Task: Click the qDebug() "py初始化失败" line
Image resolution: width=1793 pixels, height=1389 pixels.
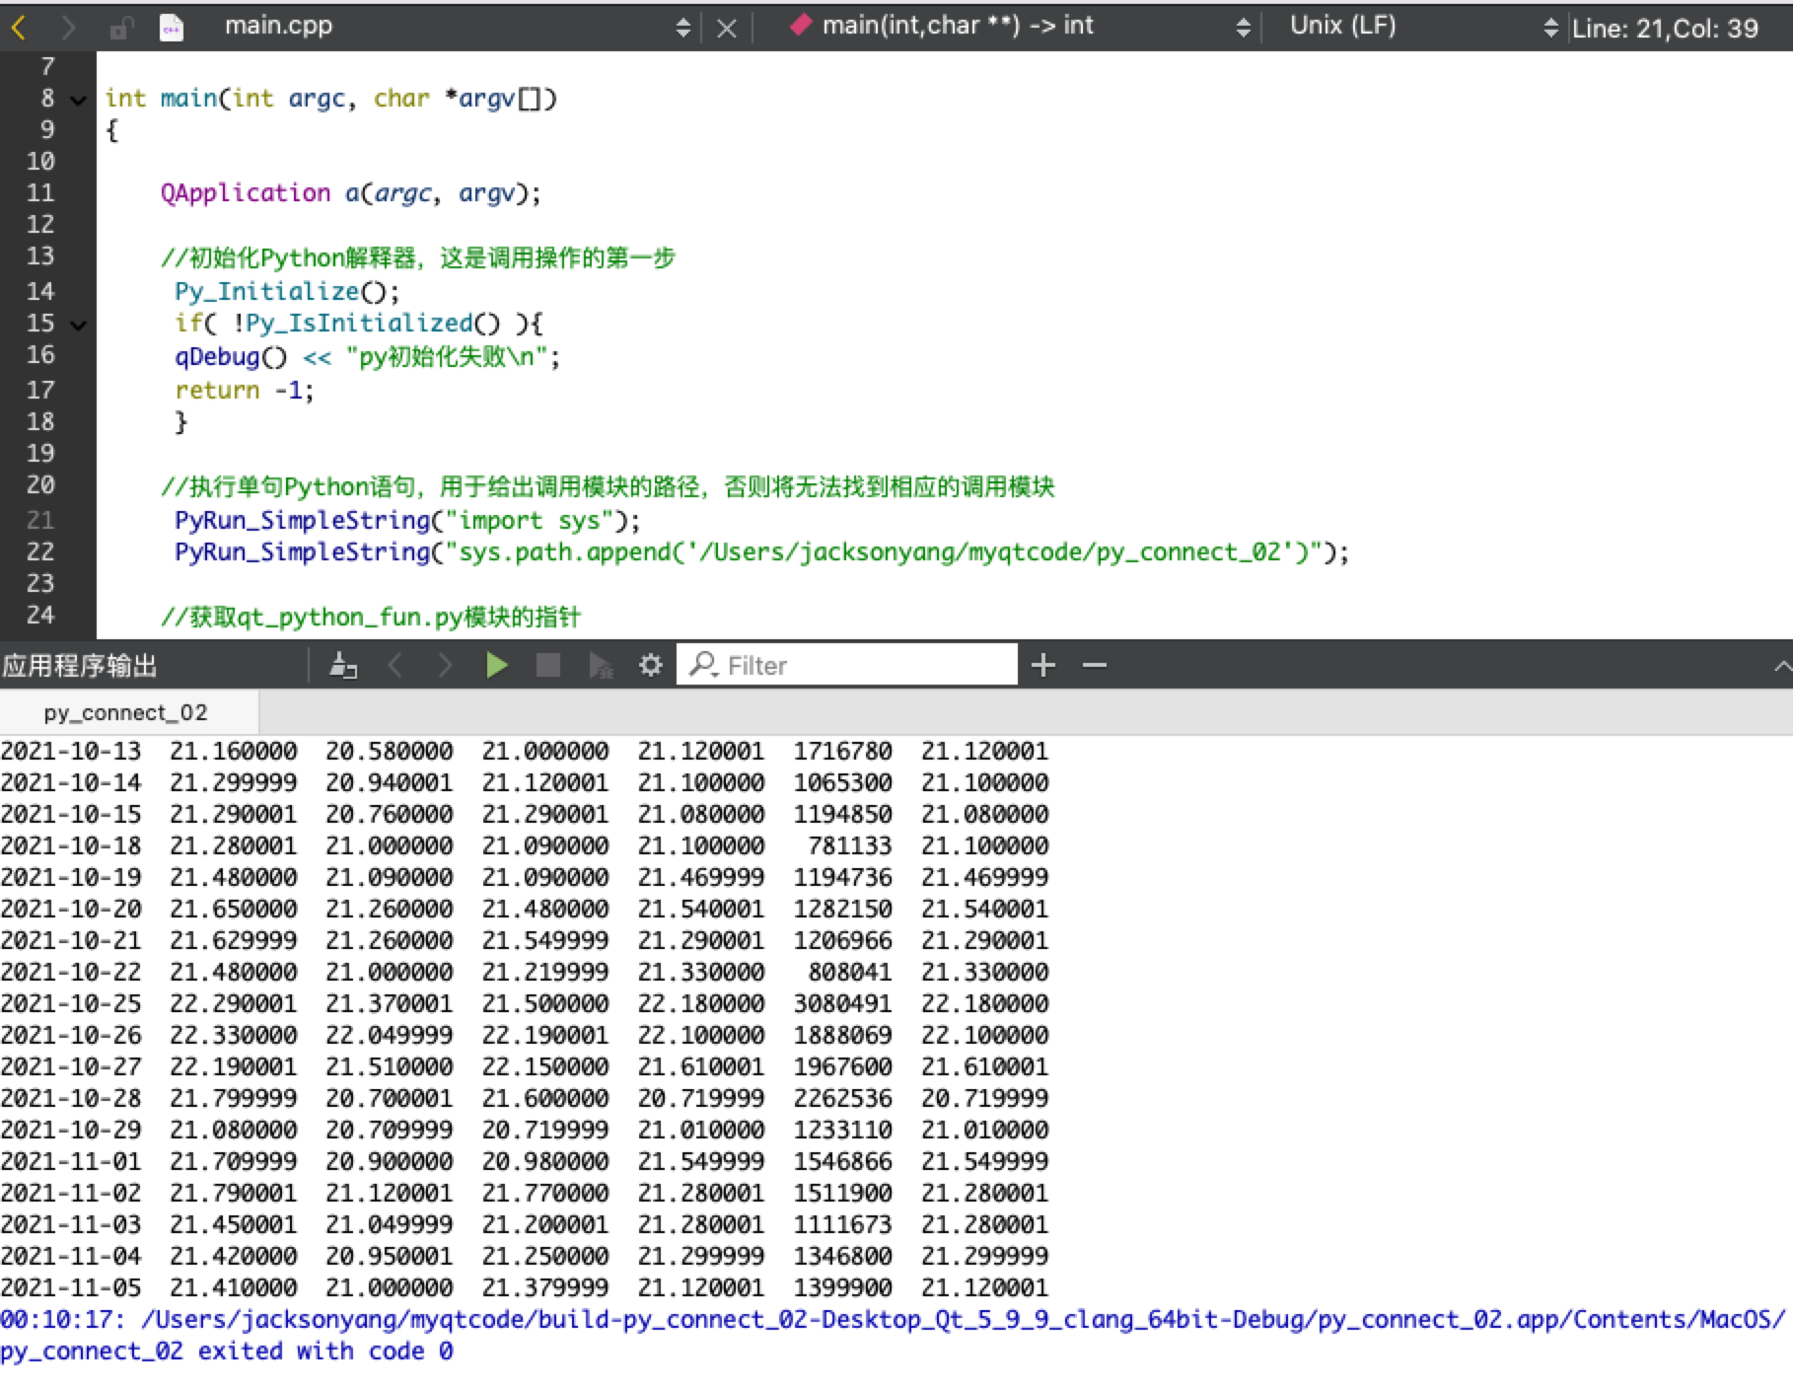Action: [x=367, y=357]
